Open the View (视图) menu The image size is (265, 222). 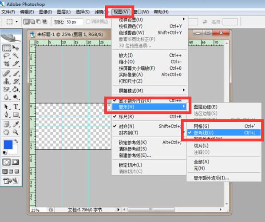click(x=121, y=12)
